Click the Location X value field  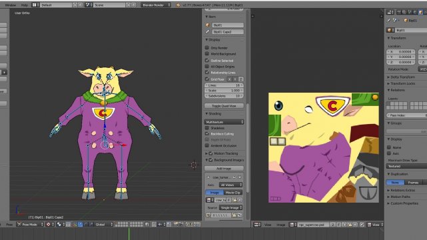tap(401, 51)
